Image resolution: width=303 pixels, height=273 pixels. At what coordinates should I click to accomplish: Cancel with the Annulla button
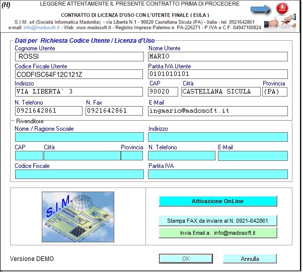[250, 259]
